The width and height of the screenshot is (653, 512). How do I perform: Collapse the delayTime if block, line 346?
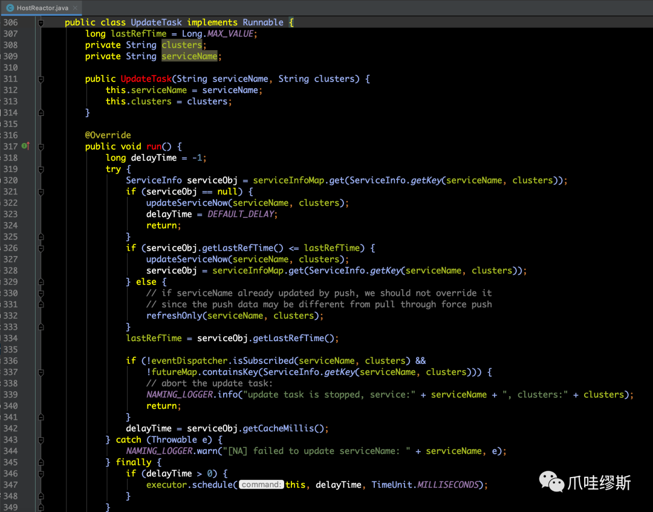(41, 474)
